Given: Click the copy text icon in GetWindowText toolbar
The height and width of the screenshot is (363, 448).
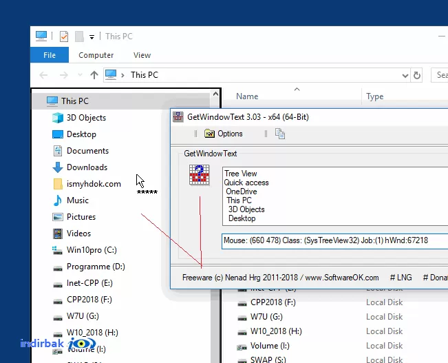Looking at the screenshot, I should [x=280, y=134].
